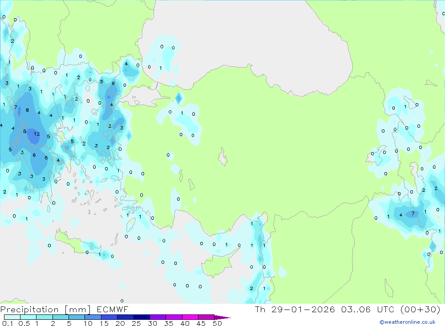Click the '(00+30)' forecast offset text
Image resolution: width=445 pixels, height=326 pixels.
pos(421,310)
